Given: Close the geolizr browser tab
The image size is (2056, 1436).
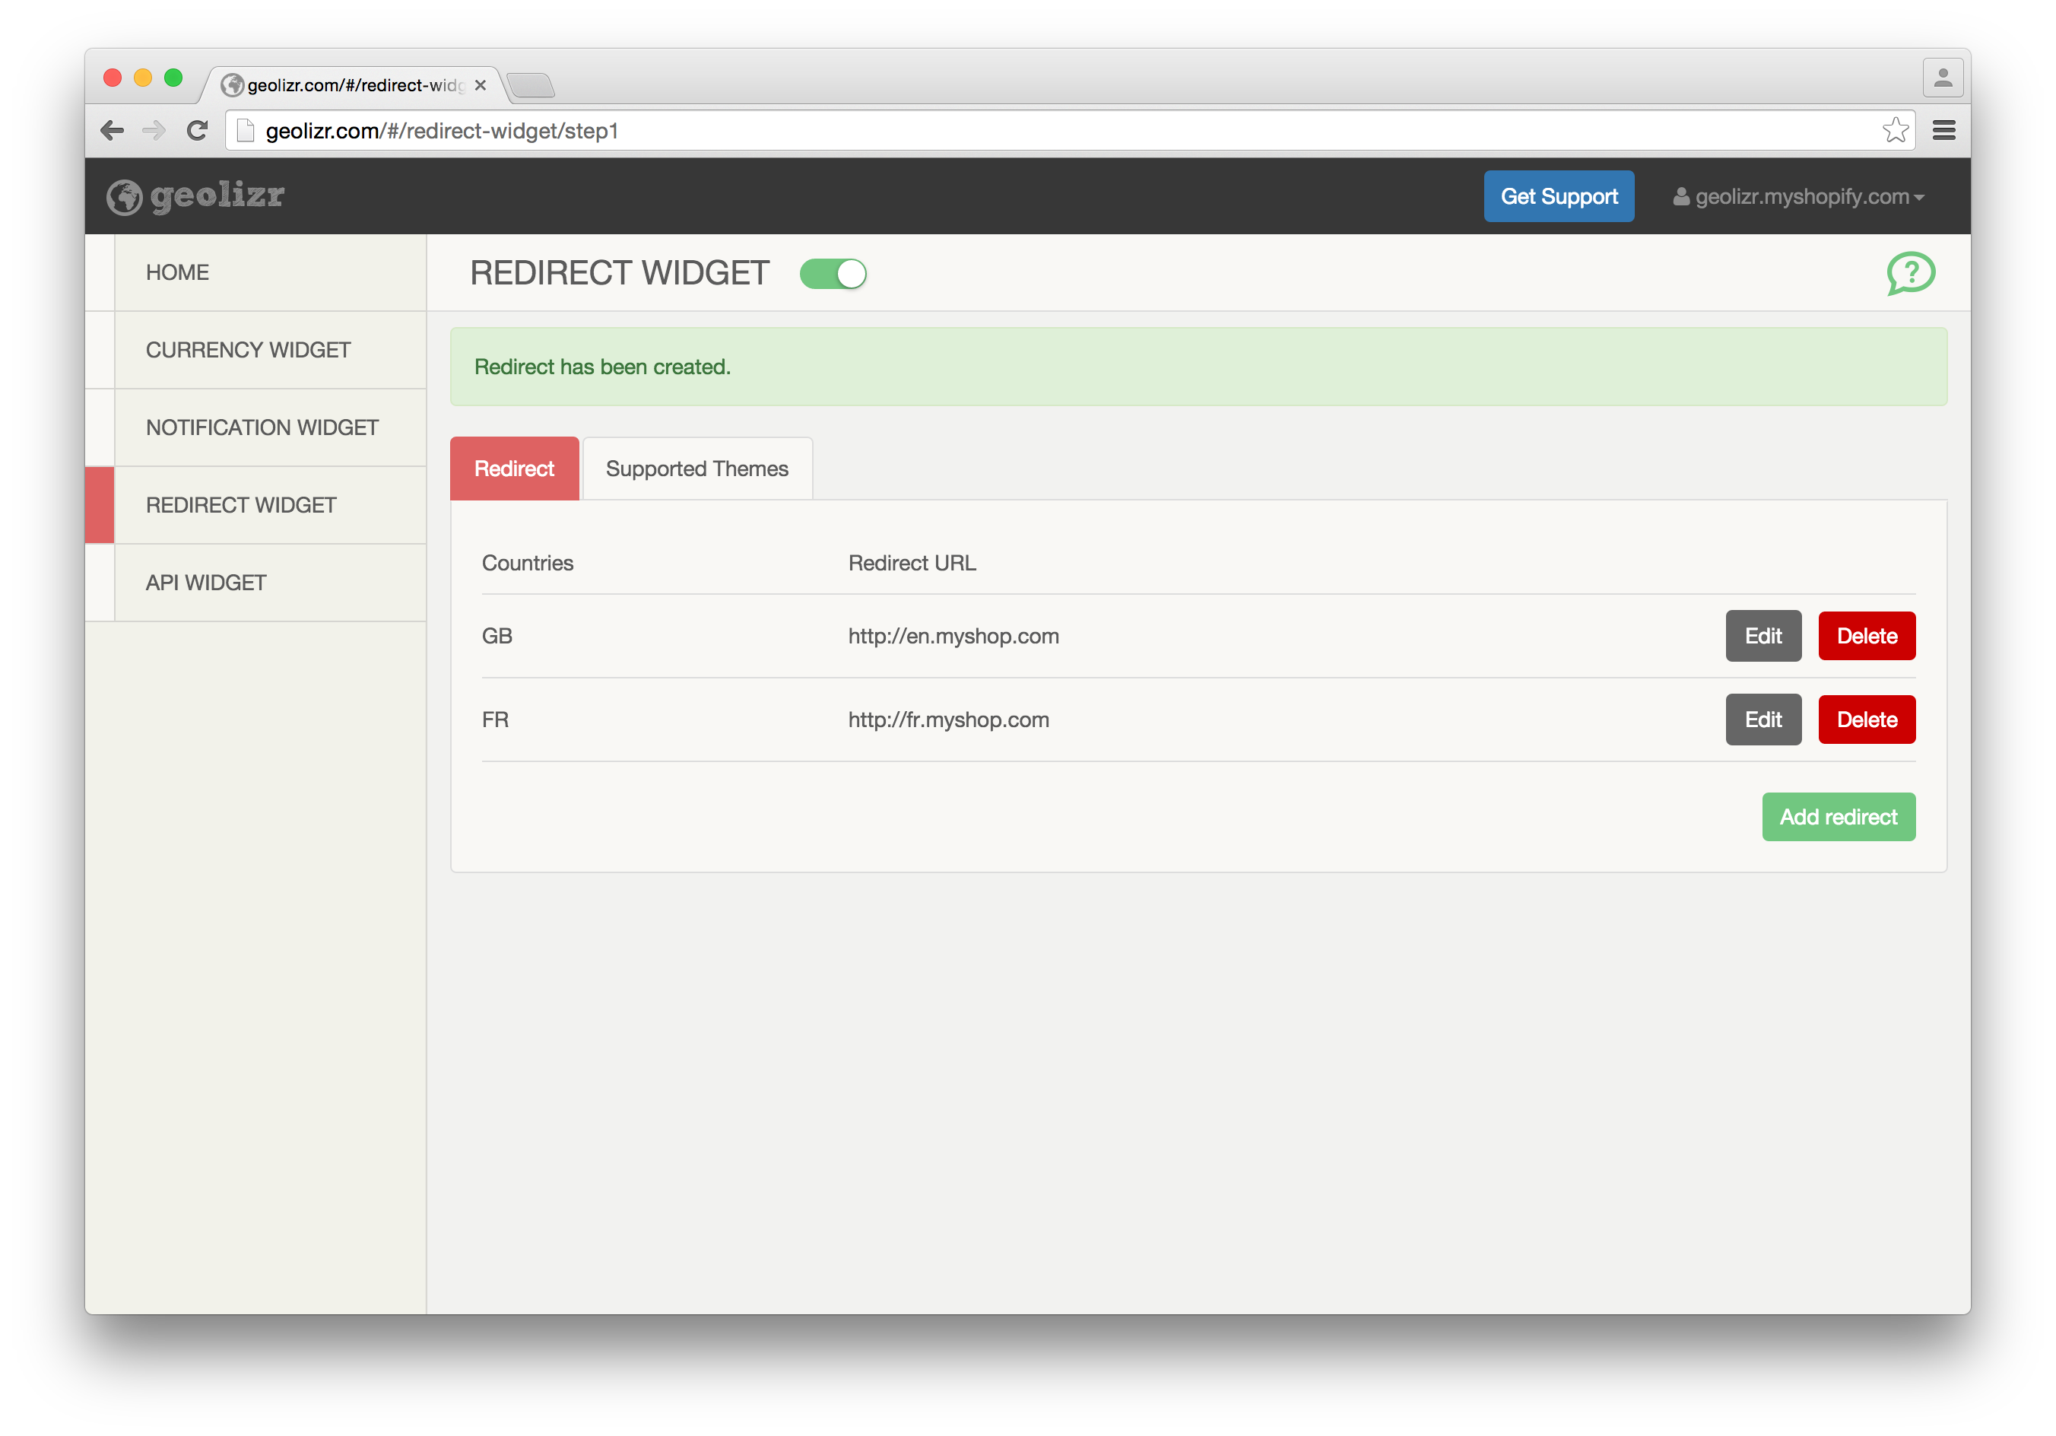Looking at the screenshot, I should point(481,85).
